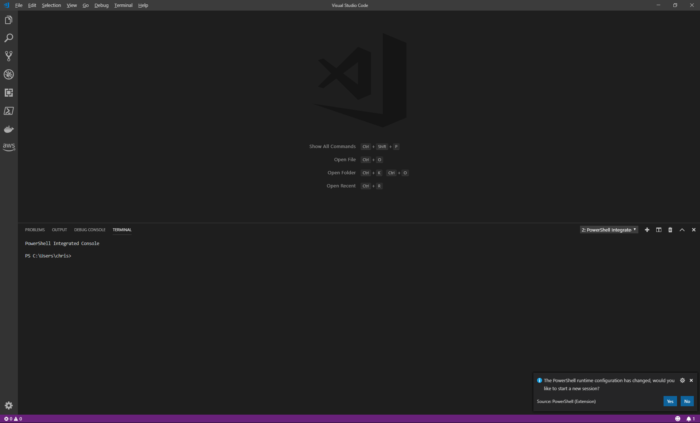Viewport: 700px width, 423px height.
Task: Open the Explorer view in activity bar
Action: [x=9, y=20]
